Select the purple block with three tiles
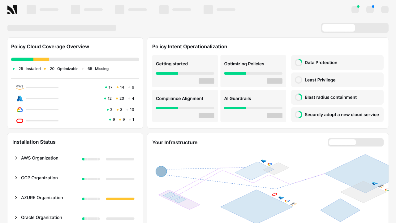Image resolution: width=396 pixels, height=223 pixels. [x=179, y=200]
